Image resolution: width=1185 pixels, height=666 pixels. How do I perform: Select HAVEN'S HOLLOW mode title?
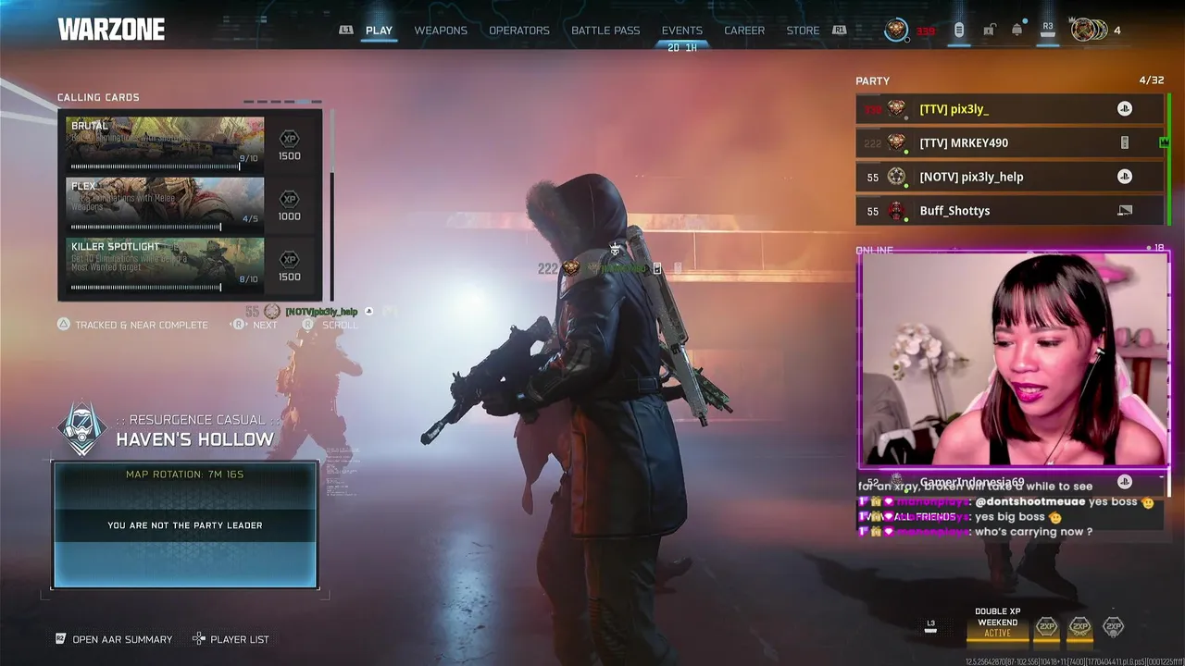tap(195, 439)
